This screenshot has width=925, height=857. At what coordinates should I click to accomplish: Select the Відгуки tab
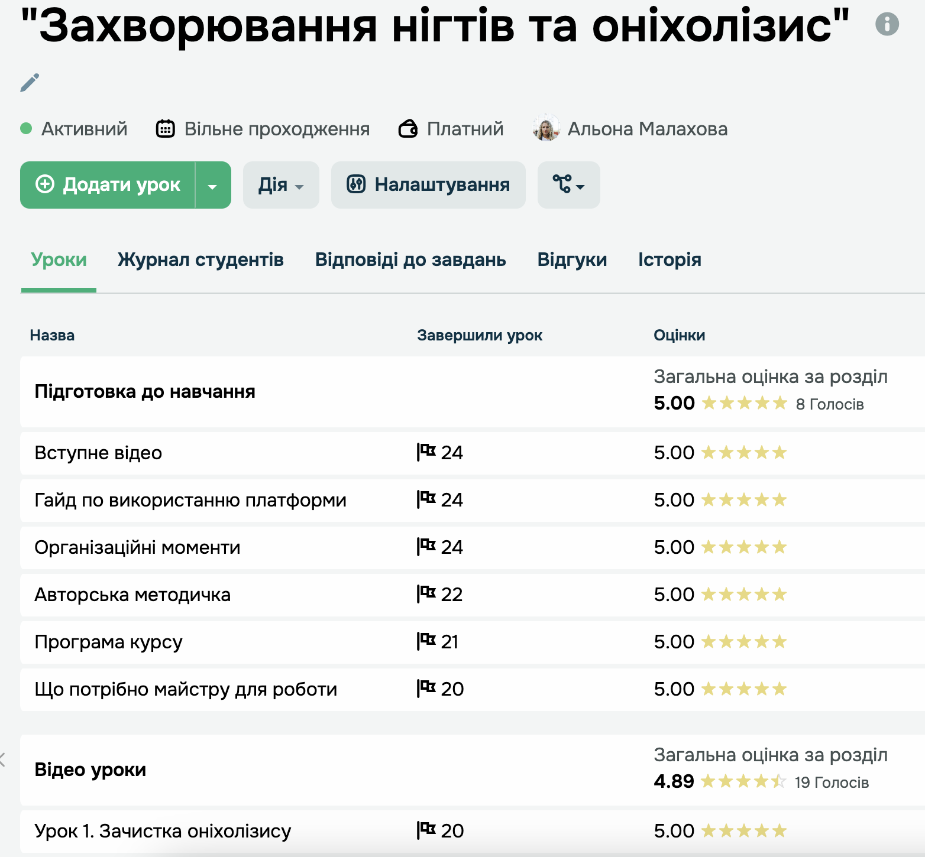[x=572, y=260]
